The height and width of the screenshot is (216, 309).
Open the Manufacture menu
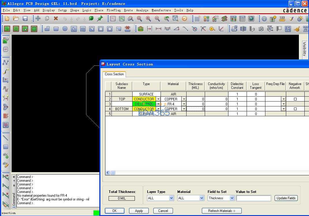click(x=161, y=10)
